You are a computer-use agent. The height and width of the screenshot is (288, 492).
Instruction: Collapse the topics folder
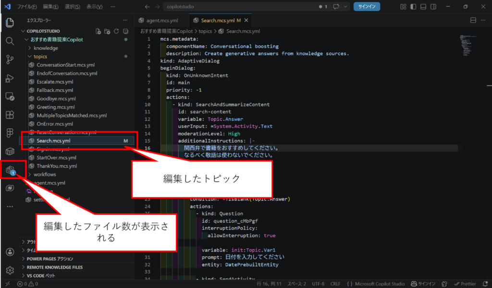40,57
